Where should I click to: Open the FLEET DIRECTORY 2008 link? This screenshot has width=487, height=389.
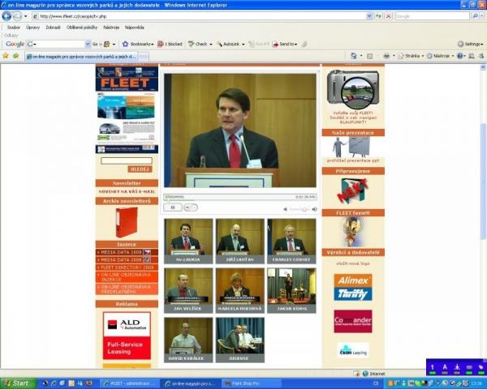[127, 267]
